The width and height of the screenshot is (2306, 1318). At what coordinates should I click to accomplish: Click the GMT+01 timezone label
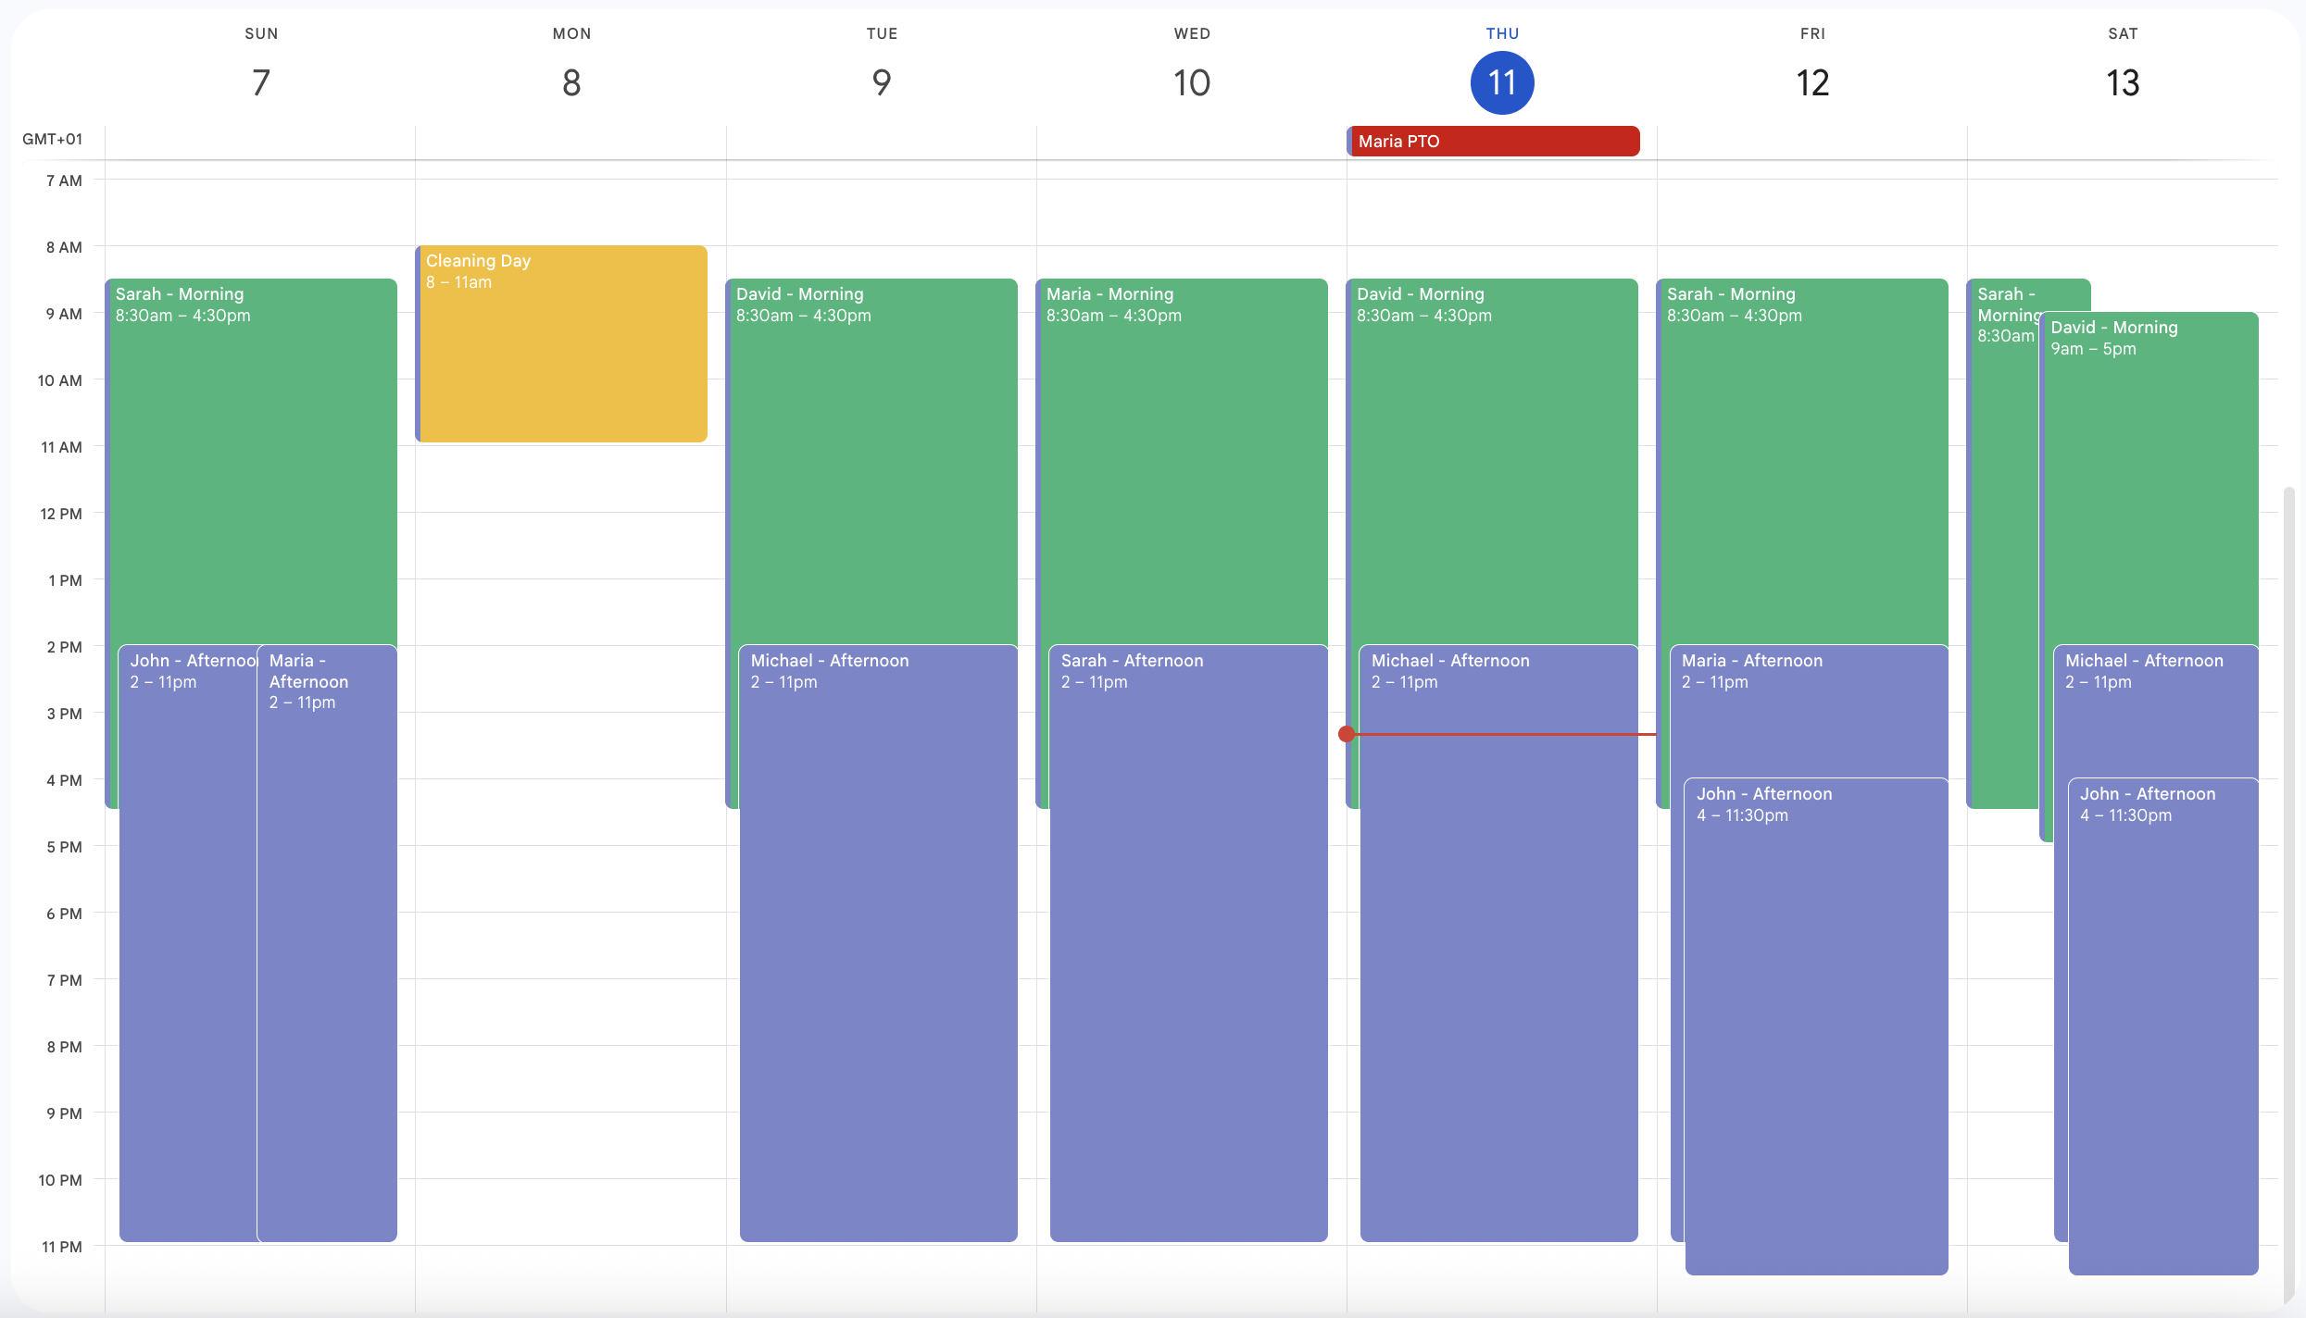click(53, 139)
